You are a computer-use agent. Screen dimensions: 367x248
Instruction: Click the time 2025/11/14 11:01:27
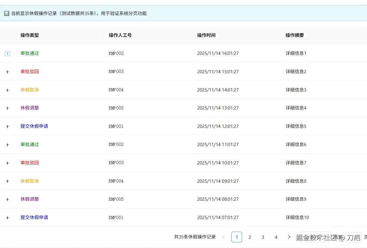pyautogui.click(x=218, y=144)
